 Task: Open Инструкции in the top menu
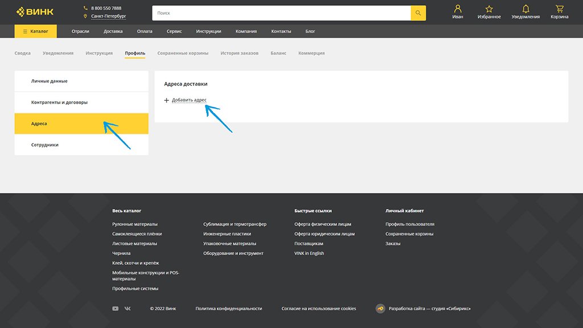pos(208,31)
